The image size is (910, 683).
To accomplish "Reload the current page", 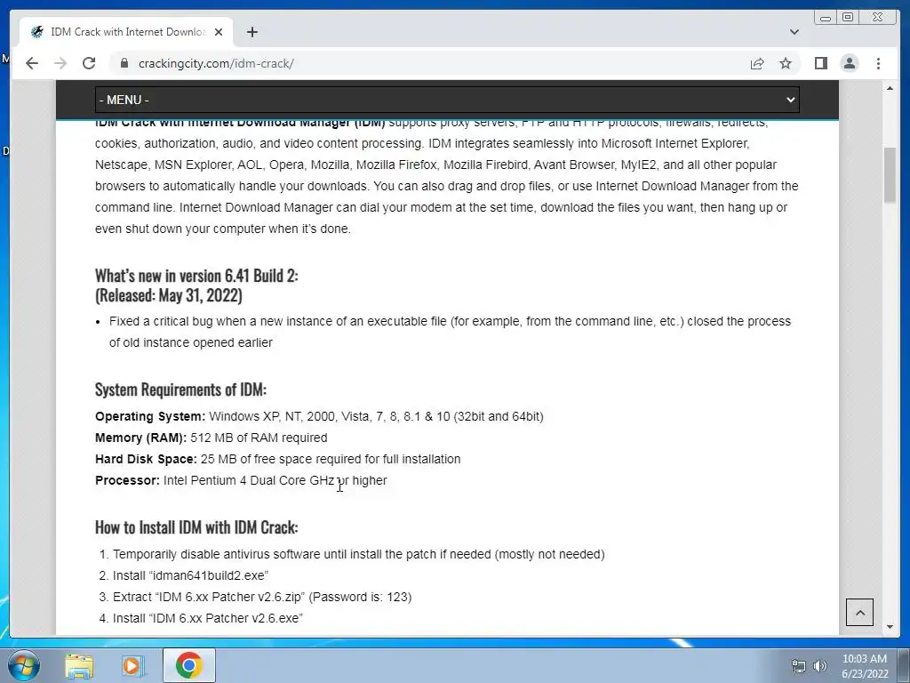I will [89, 63].
